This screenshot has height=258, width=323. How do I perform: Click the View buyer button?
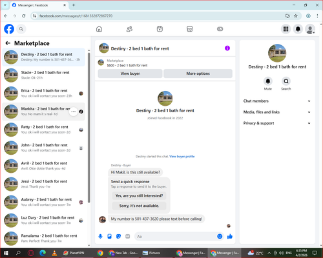(x=130, y=74)
